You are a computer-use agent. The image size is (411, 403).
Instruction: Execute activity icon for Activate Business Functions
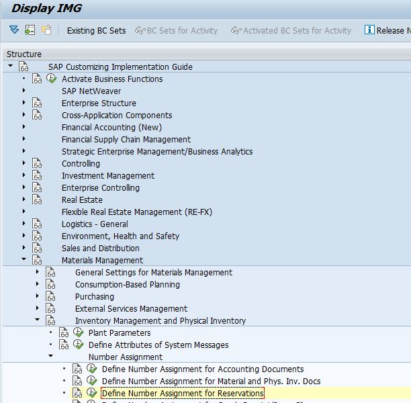(52, 79)
